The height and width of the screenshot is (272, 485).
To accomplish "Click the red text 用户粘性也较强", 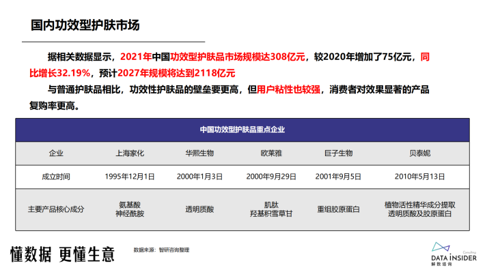I will coord(288,90).
